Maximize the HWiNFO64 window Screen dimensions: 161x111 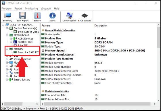pyautogui.click(x=146, y=3)
